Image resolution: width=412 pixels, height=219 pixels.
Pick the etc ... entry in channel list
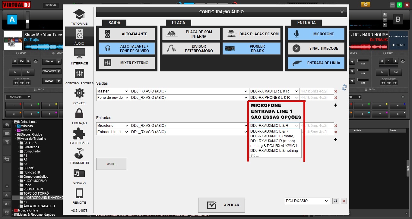(255, 155)
